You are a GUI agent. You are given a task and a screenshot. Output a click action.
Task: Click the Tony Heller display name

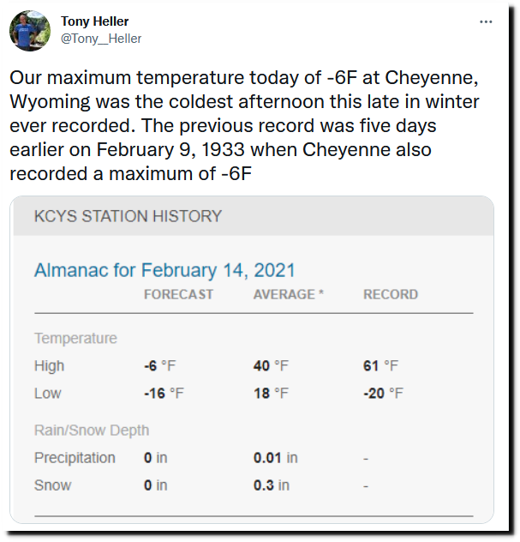94,21
